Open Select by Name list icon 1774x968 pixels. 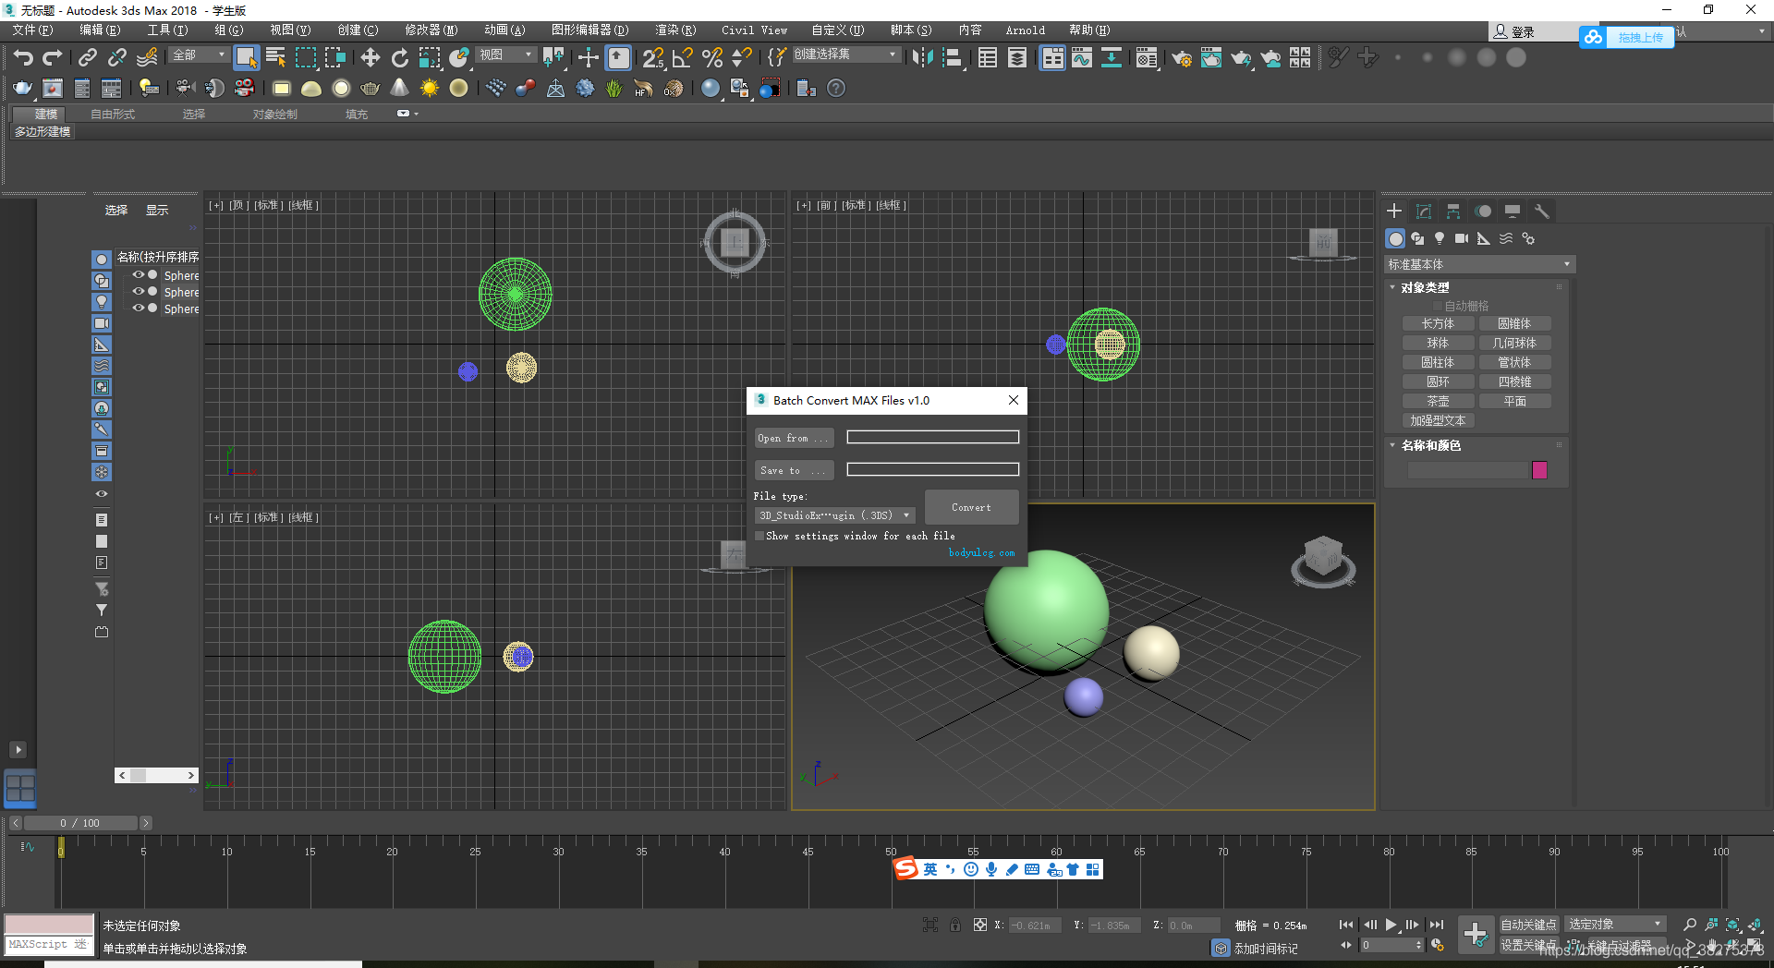pyautogui.click(x=275, y=58)
